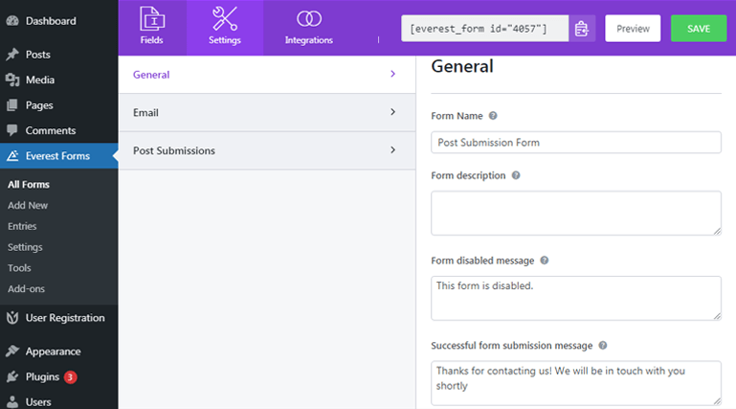Image resolution: width=736 pixels, height=409 pixels.
Task: Click the Settings wrench icon
Action: click(x=224, y=19)
